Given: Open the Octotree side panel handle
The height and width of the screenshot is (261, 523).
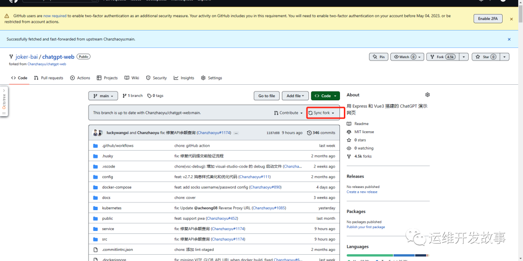Looking at the screenshot, I should (x=4, y=102).
